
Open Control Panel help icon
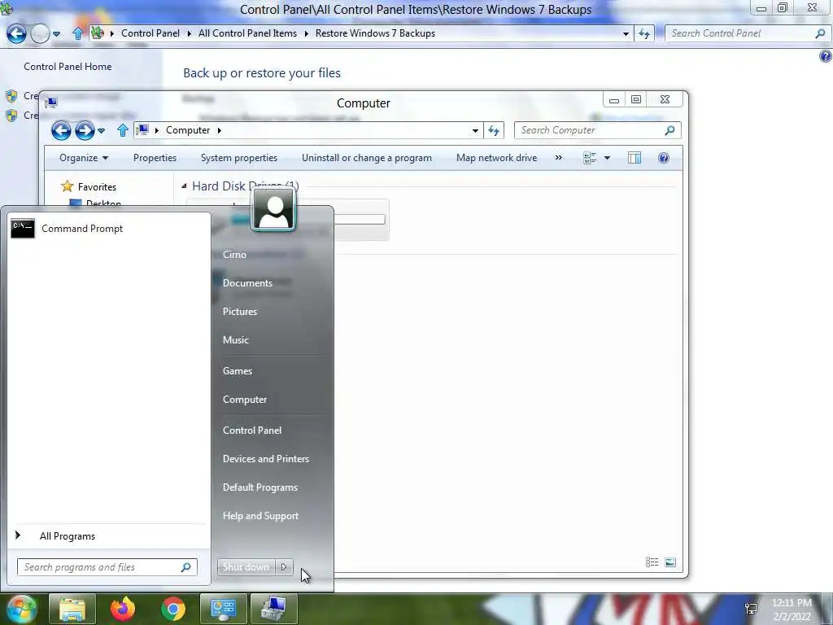pos(825,56)
